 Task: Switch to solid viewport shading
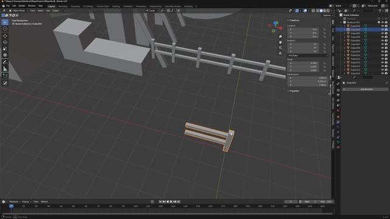click(x=321, y=11)
